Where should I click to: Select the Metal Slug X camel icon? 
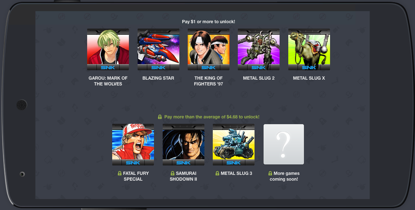pos(309,49)
